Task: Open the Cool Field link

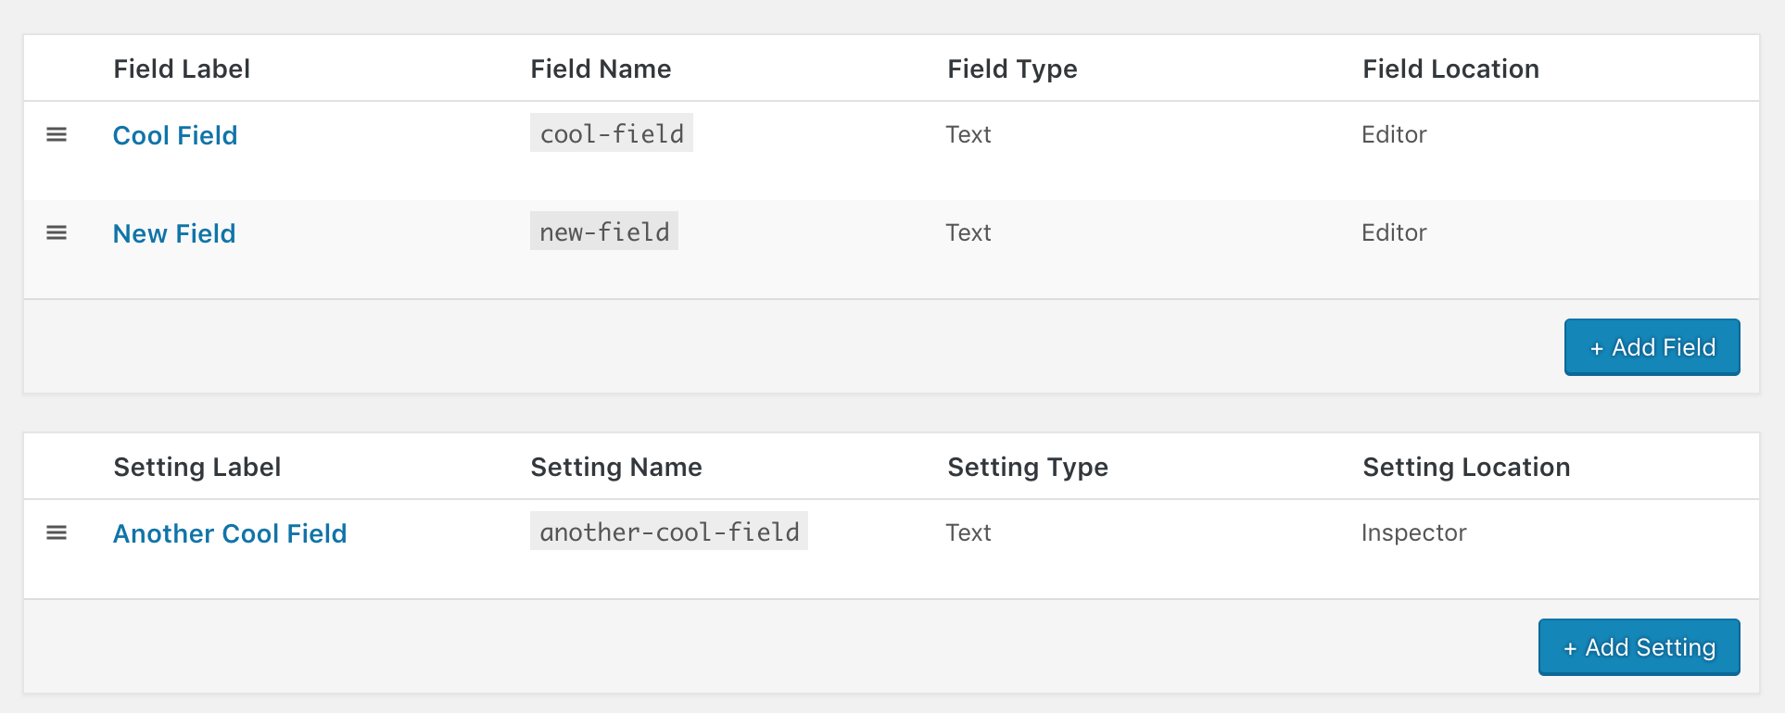Action: pos(175,135)
